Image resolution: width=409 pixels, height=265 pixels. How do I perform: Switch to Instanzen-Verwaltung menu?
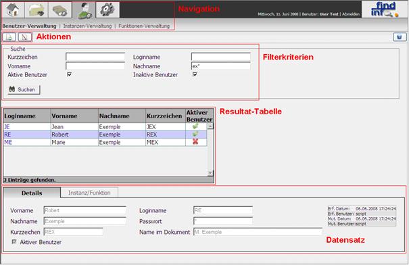coord(87,26)
